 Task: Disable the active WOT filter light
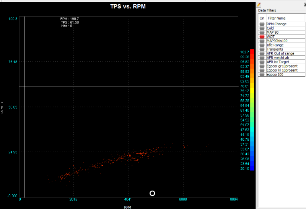262,37
